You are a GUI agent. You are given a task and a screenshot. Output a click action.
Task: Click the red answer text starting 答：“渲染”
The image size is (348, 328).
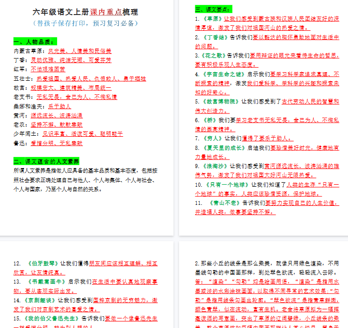coord(267,304)
